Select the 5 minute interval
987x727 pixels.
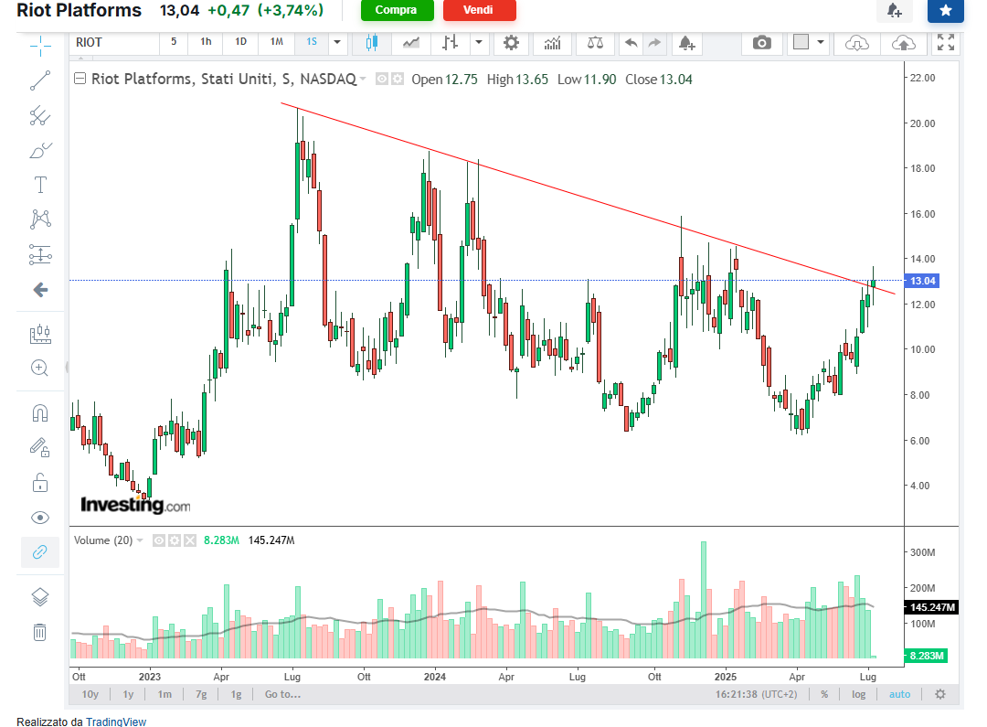click(174, 41)
